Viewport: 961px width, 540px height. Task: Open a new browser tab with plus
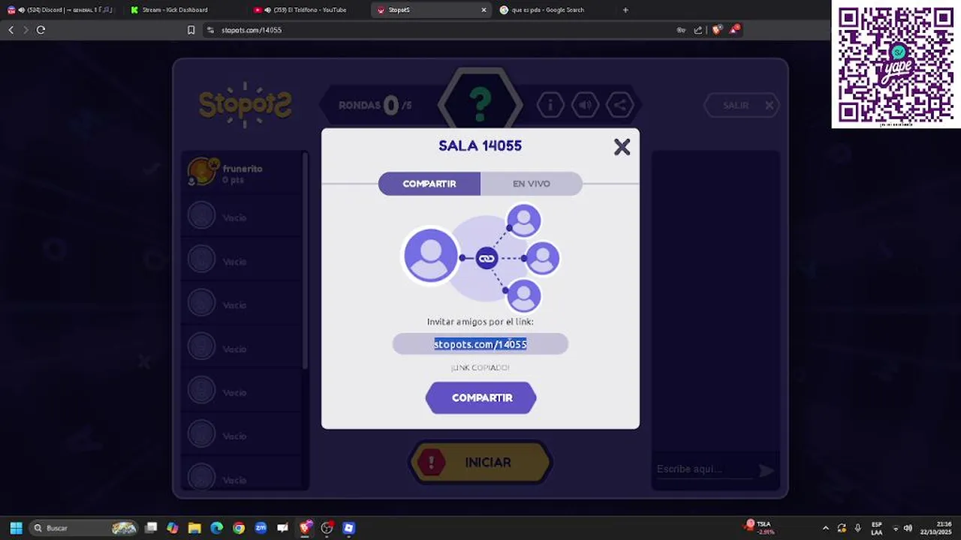[x=625, y=10]
